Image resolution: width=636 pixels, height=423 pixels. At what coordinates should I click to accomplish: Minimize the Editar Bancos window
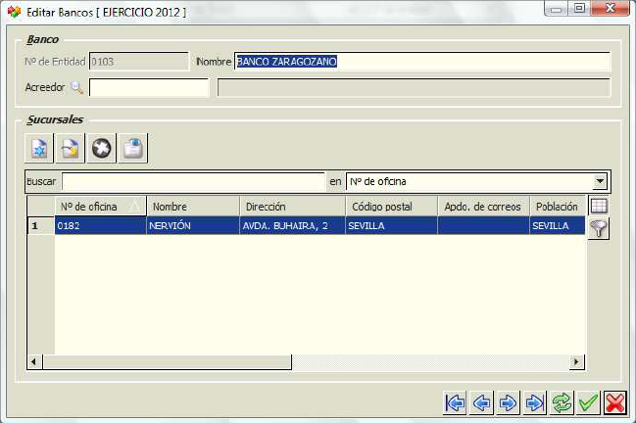coord(556,9)
